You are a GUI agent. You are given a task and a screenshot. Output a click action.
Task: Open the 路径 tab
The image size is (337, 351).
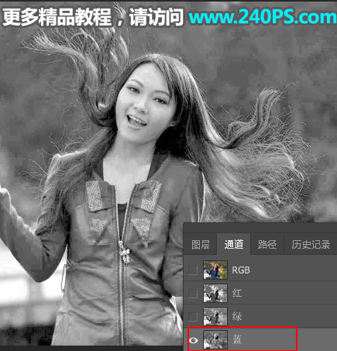(267, 244)
